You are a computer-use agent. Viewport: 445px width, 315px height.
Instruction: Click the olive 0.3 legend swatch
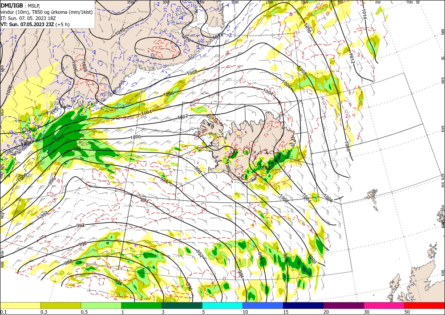coord(61,305)
